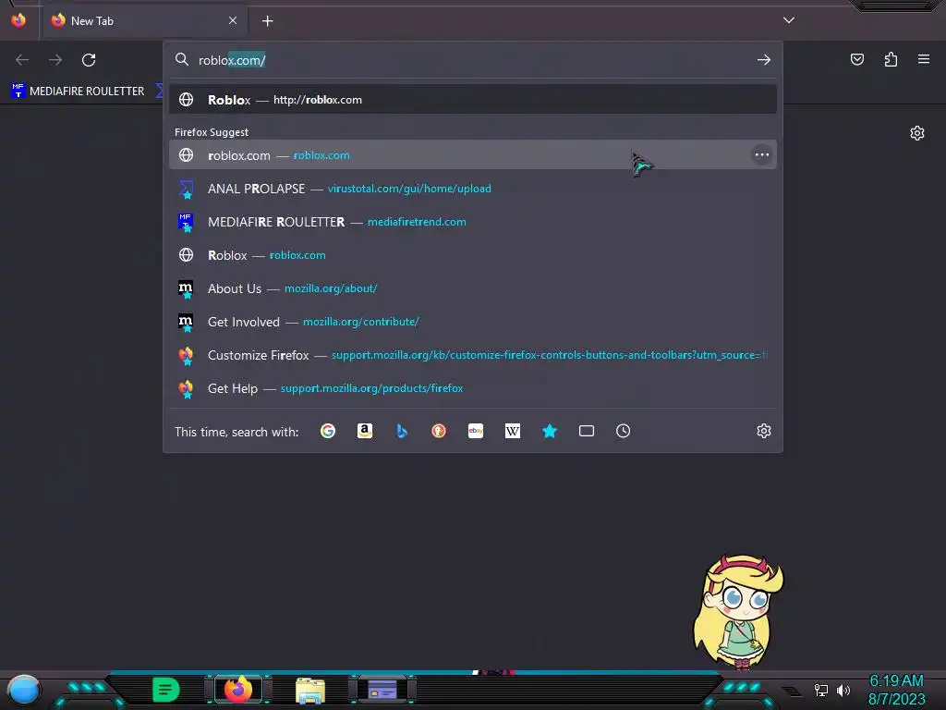Open the list all tabs chevron
Image resolution: width=946 pixels, height=710 pixels.
(x=789, y=20)
